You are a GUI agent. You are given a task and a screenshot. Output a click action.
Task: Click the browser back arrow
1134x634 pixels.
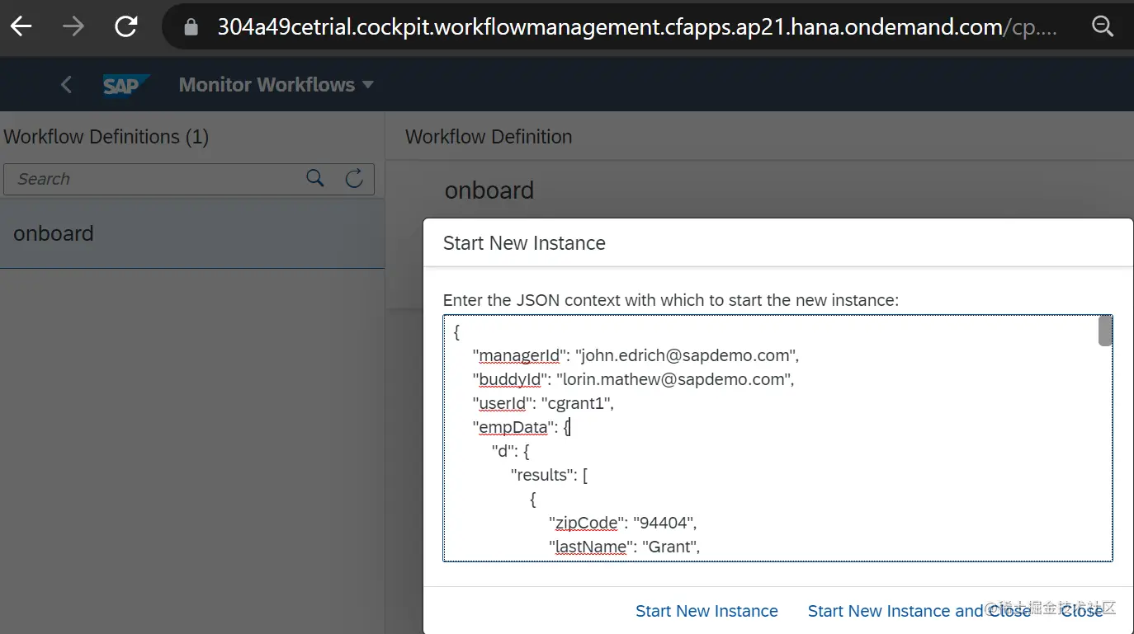pos(21,26)
